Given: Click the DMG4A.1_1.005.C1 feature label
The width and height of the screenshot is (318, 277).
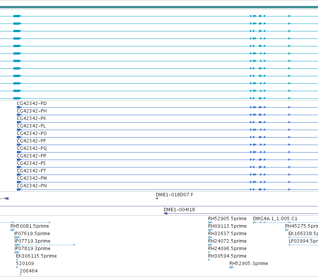Looking at the screenshot, I should point(275,219).
